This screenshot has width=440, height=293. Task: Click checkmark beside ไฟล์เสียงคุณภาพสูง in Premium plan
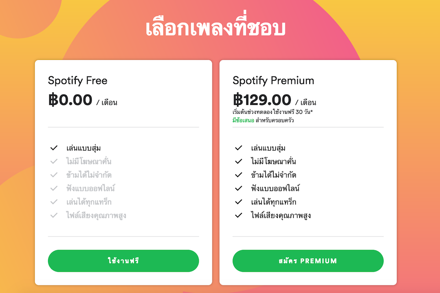[239, 215]
